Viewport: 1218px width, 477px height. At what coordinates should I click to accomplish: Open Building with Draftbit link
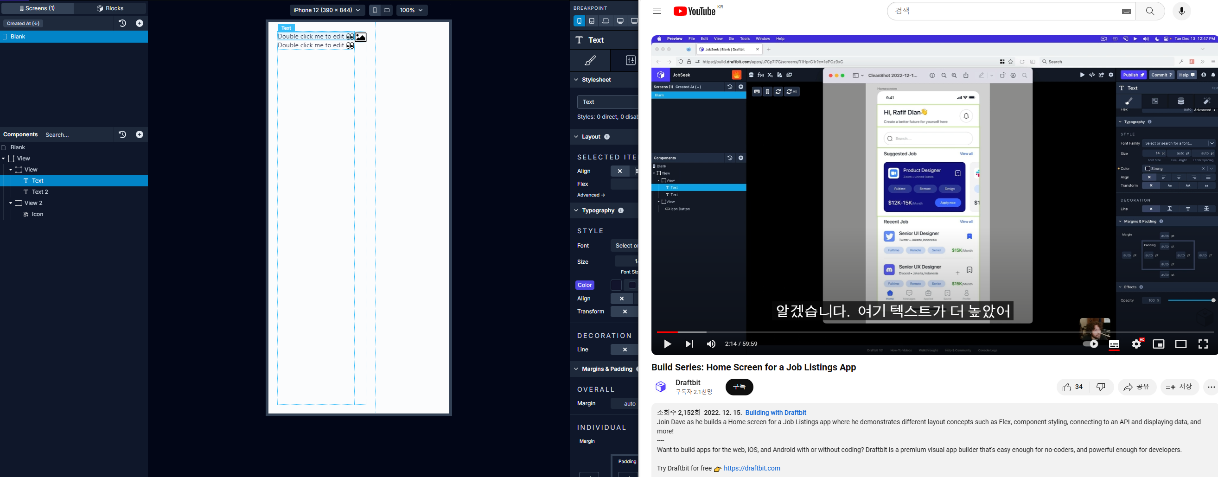[x=775, y=413]
